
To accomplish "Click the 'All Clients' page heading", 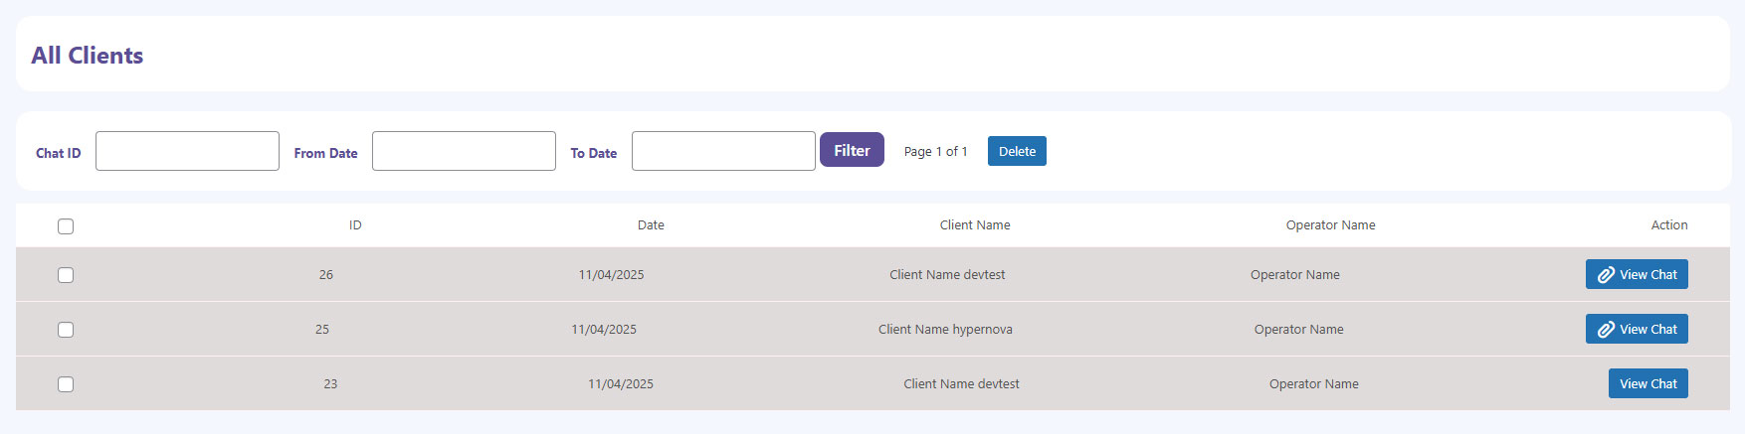I will [88, 56].
